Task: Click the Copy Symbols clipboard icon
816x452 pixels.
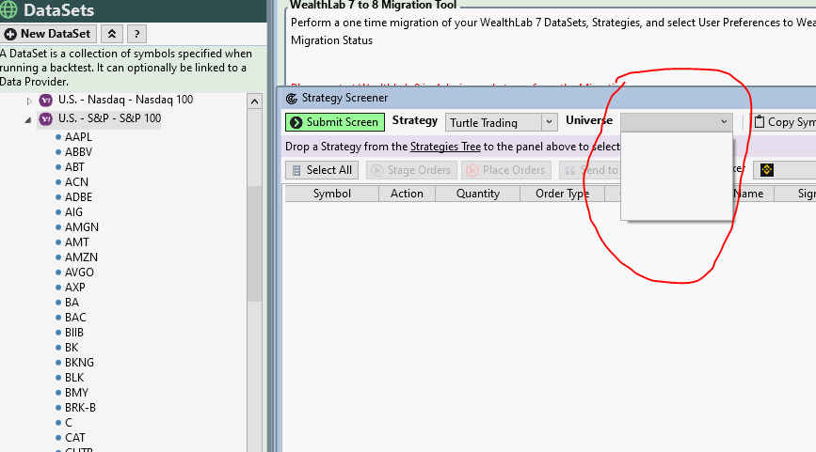Action: click(x=760, y=122)
